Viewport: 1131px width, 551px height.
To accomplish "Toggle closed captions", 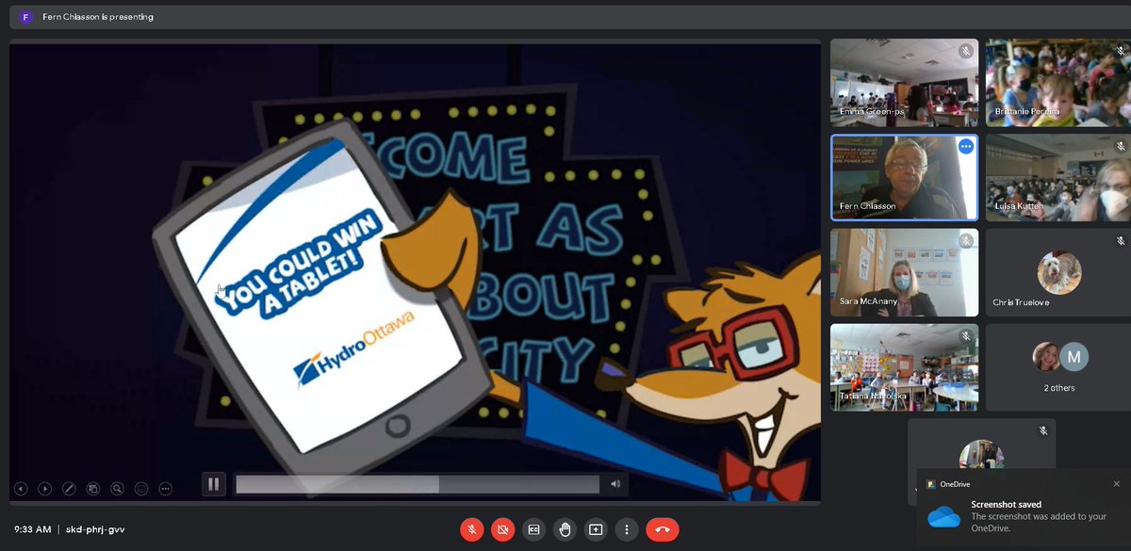I will click(x=533, y=529).
